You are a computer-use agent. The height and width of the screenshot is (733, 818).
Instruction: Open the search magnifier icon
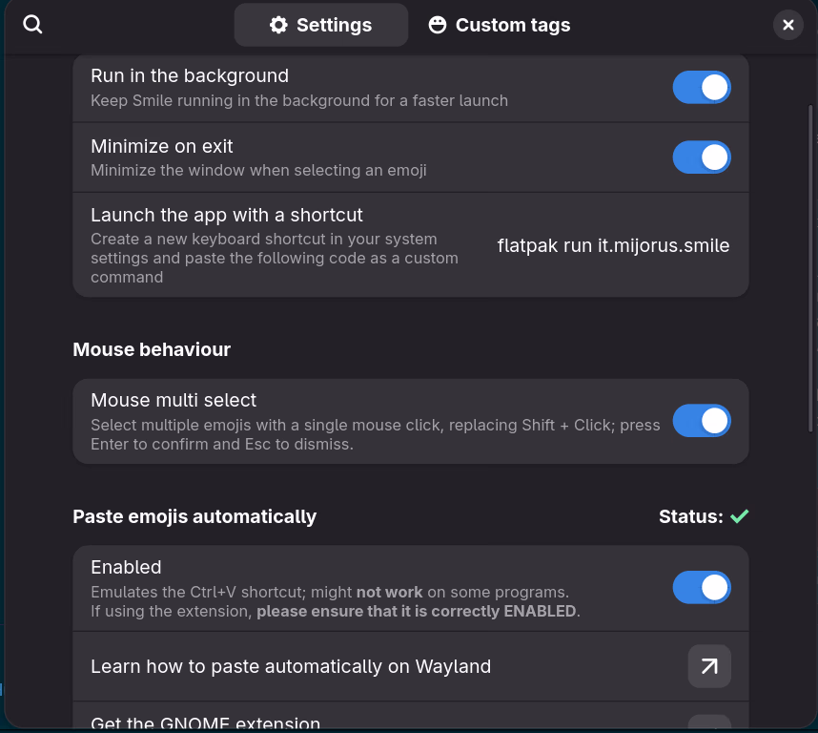click(x=32, y=25)
